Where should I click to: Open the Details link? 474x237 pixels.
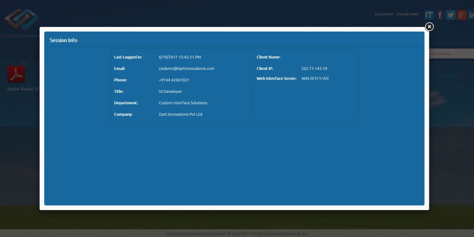[x=449, y=75]
